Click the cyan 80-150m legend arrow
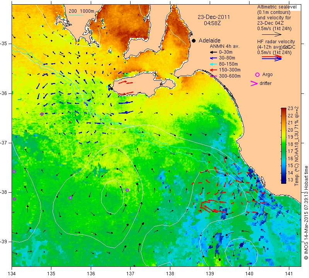This screenshot has width=309, height=278. pos(213,64)
